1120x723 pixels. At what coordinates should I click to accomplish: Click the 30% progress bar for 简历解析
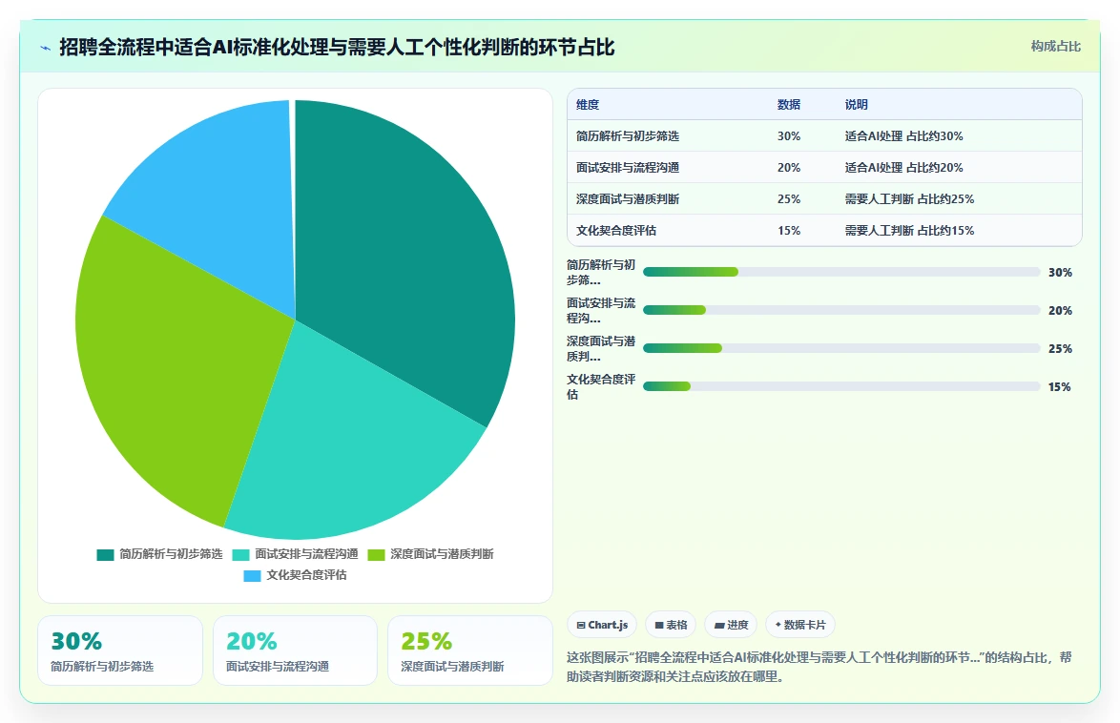pos(841,272)
